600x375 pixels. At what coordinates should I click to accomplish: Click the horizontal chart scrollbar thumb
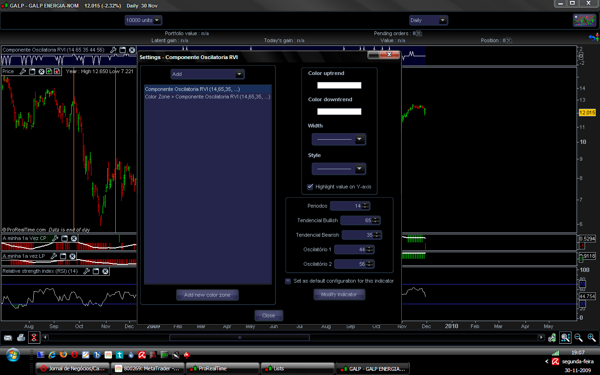coord(240,337)
